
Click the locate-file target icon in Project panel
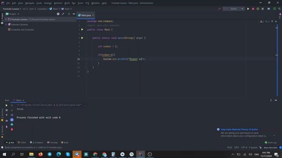pos(58,14)
